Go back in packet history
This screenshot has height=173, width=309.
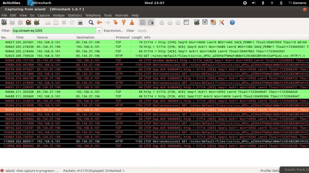[99, 22]
